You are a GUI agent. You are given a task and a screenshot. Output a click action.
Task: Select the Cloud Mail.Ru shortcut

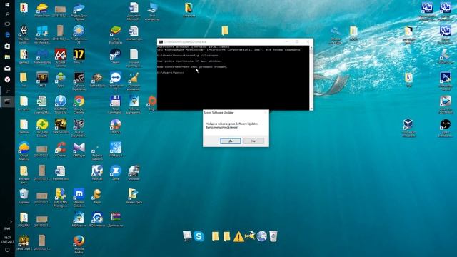tap(24, 151)
